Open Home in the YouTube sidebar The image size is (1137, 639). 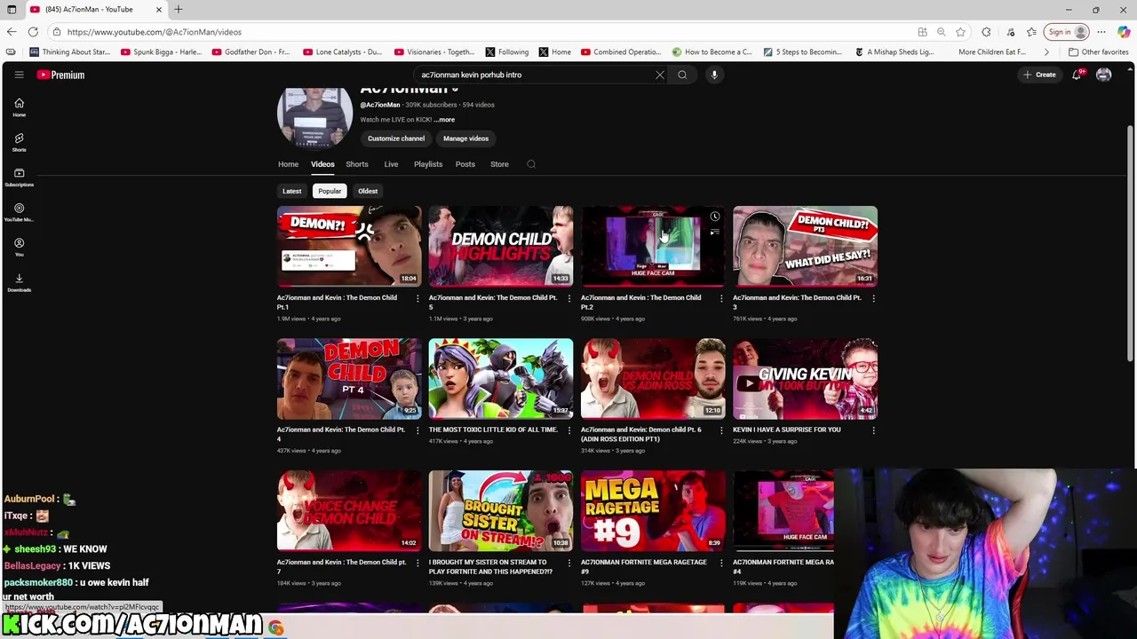pos(19,107)
